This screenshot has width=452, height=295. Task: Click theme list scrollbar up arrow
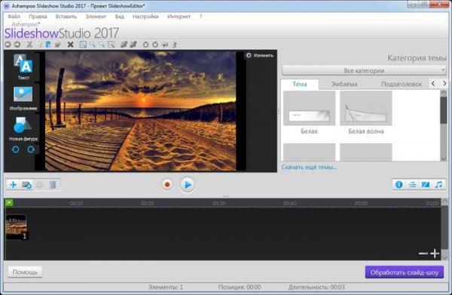444,93
